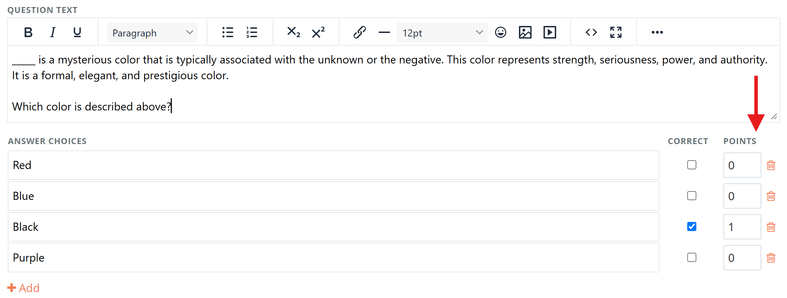The height and width of the screenshot is (298, 787).
Task: Apply superscript formatting
Action: (318, 33)
